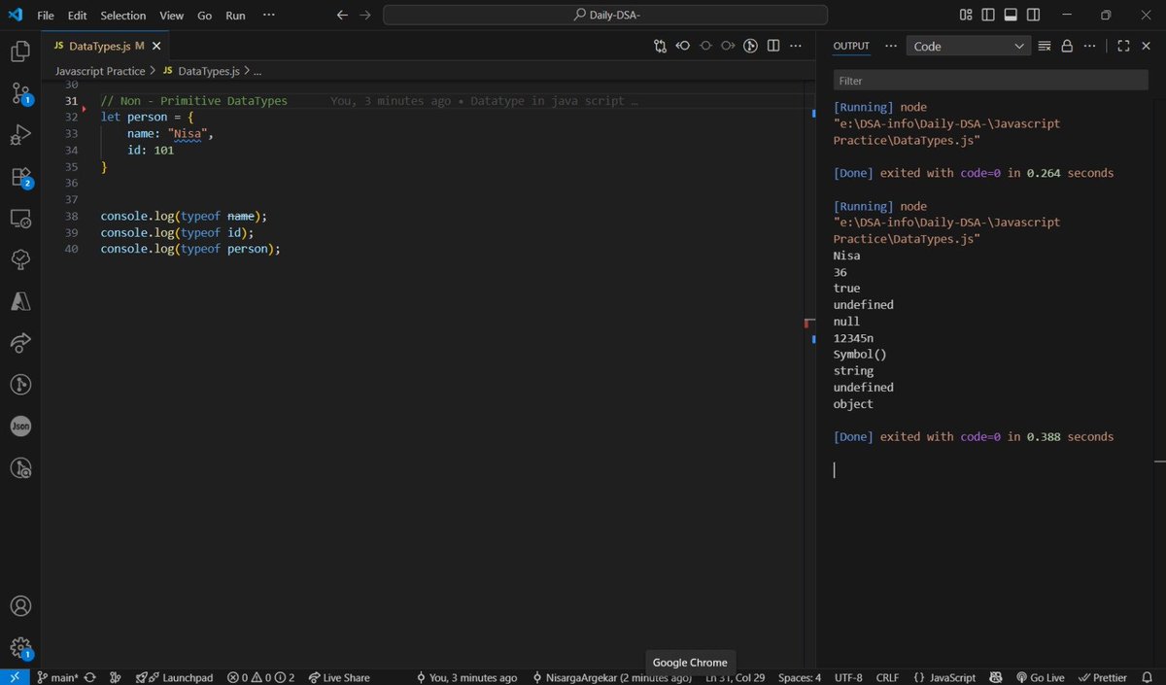Screen dimensions: 1166x685
Task: Open the Go menu
Action: click(204, 16)
